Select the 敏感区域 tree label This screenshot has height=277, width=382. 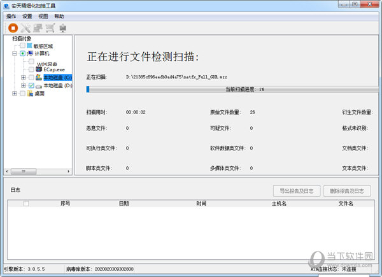pos(43,46)
